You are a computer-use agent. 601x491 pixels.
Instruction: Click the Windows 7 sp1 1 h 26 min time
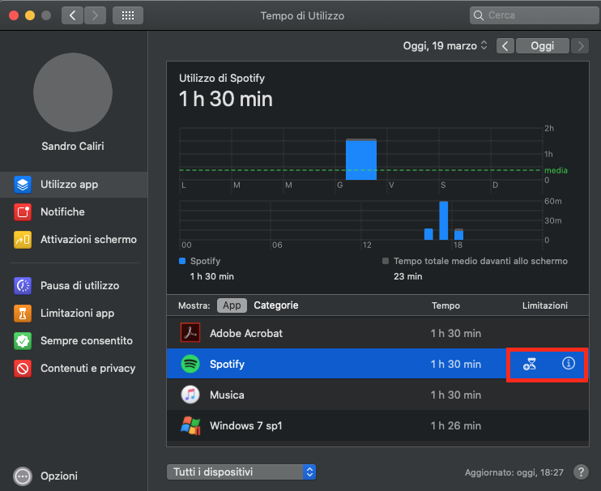tap(456, 426)
